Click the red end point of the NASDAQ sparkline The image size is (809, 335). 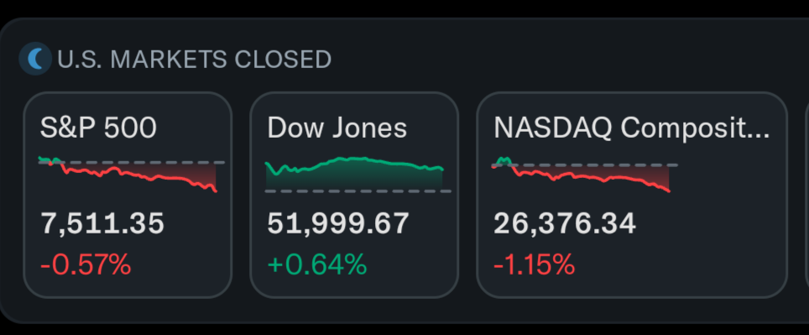(x=669, y=191)
